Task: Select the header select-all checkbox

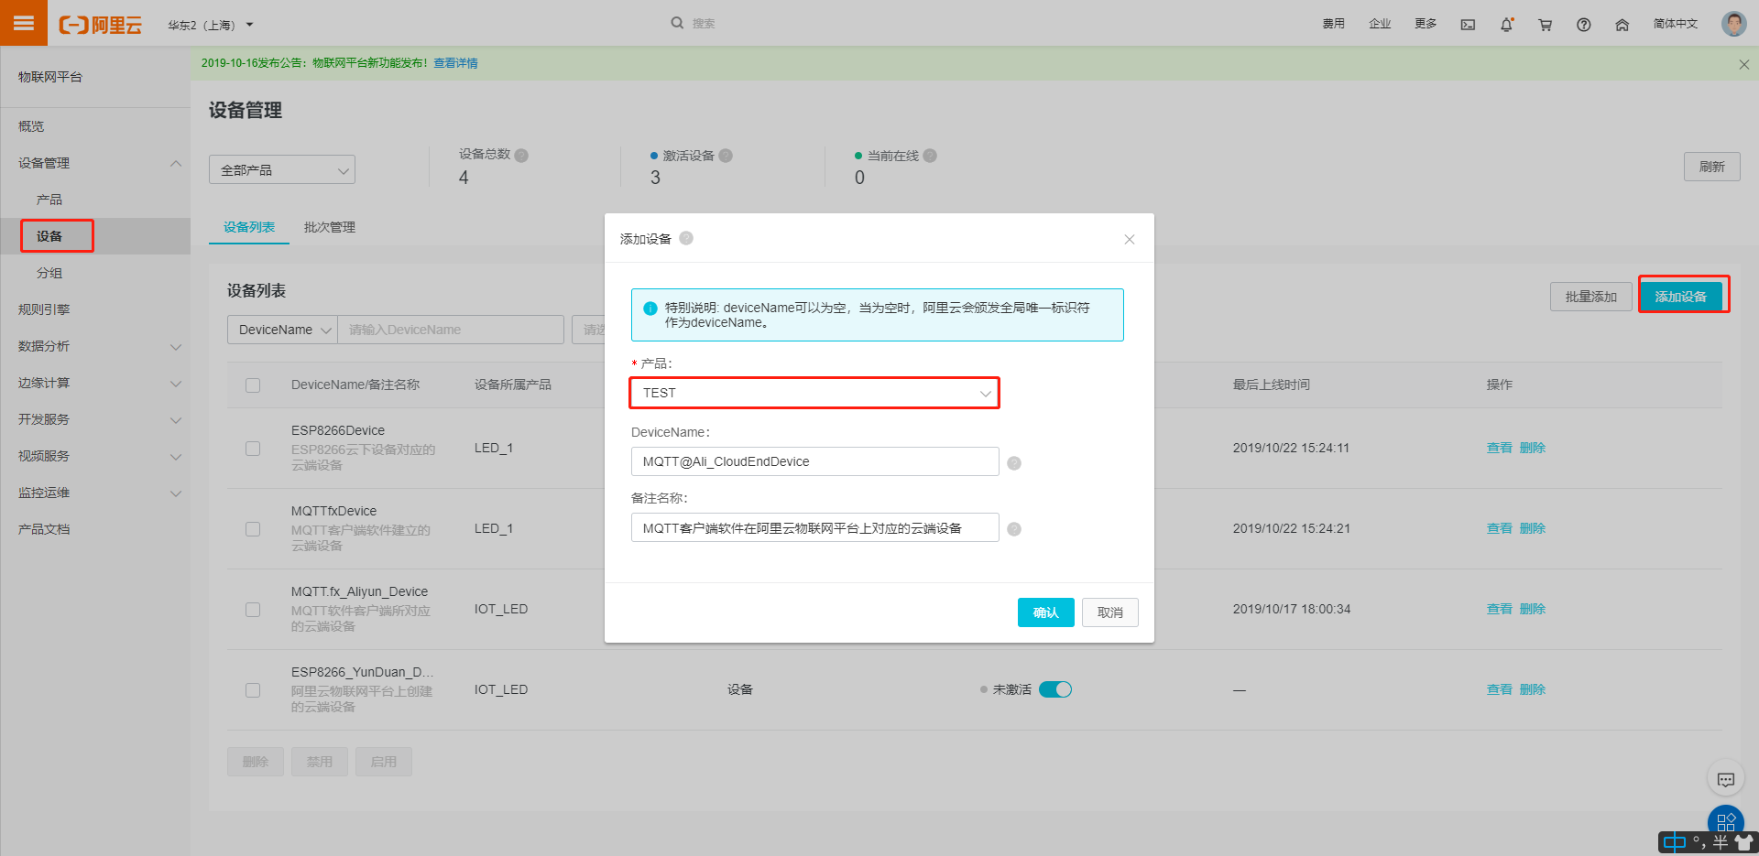Action: tap(253, 385)
